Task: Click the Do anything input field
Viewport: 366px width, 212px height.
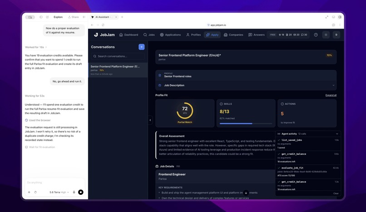Action: pos(54,183)
